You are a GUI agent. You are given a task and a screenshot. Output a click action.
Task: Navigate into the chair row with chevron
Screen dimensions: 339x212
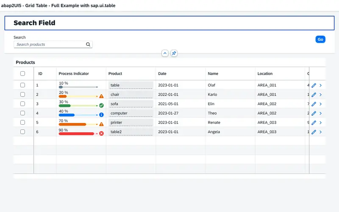321,95
